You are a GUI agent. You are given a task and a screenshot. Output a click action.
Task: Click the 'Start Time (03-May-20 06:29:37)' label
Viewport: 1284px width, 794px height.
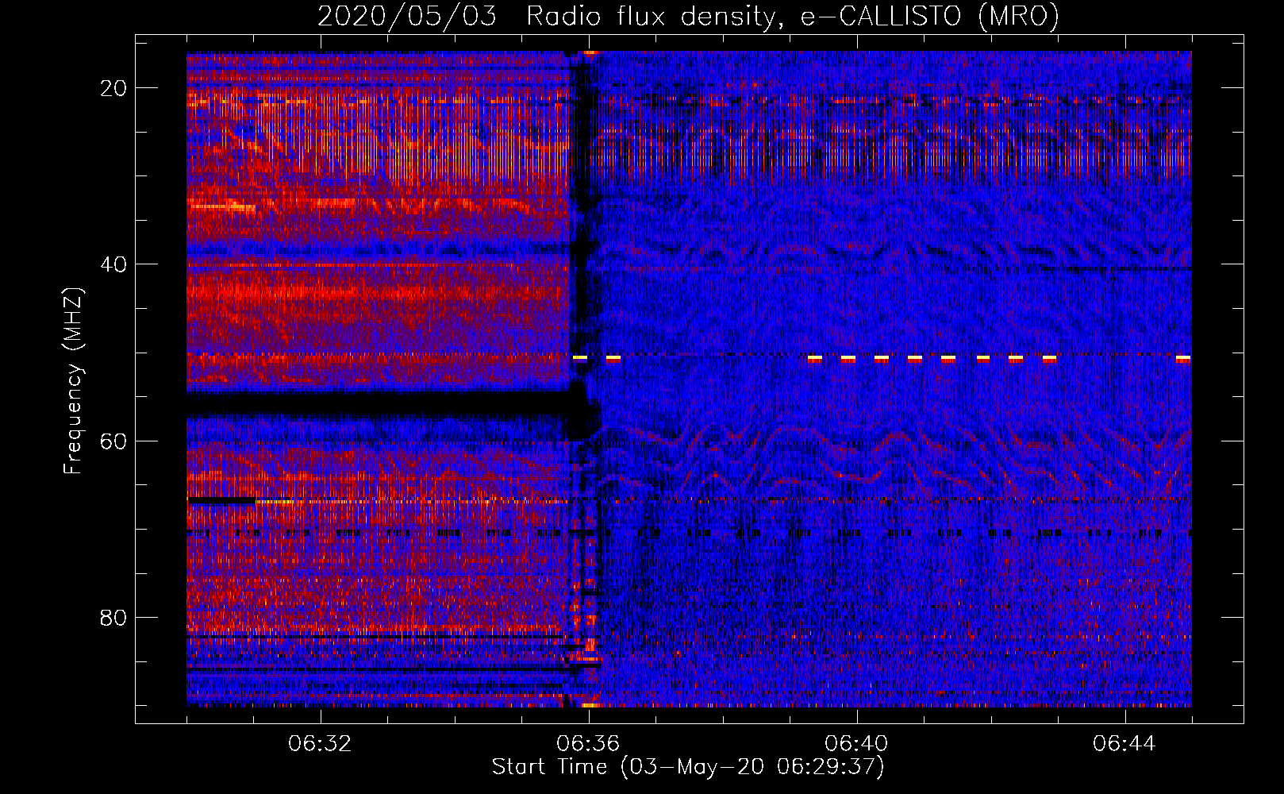pyautogui.click(x=688, y=767)
